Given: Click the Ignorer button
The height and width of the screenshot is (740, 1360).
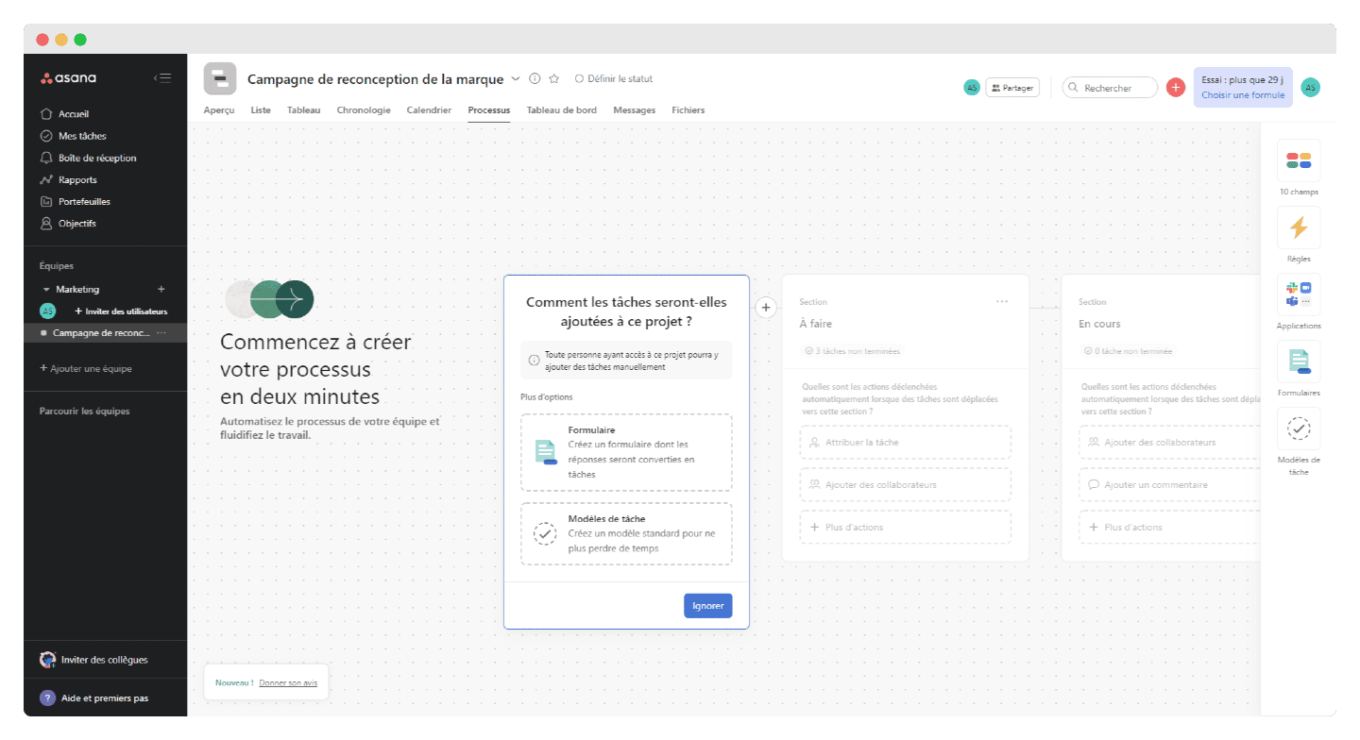Looking at the screenshot, I should (708, 606).
